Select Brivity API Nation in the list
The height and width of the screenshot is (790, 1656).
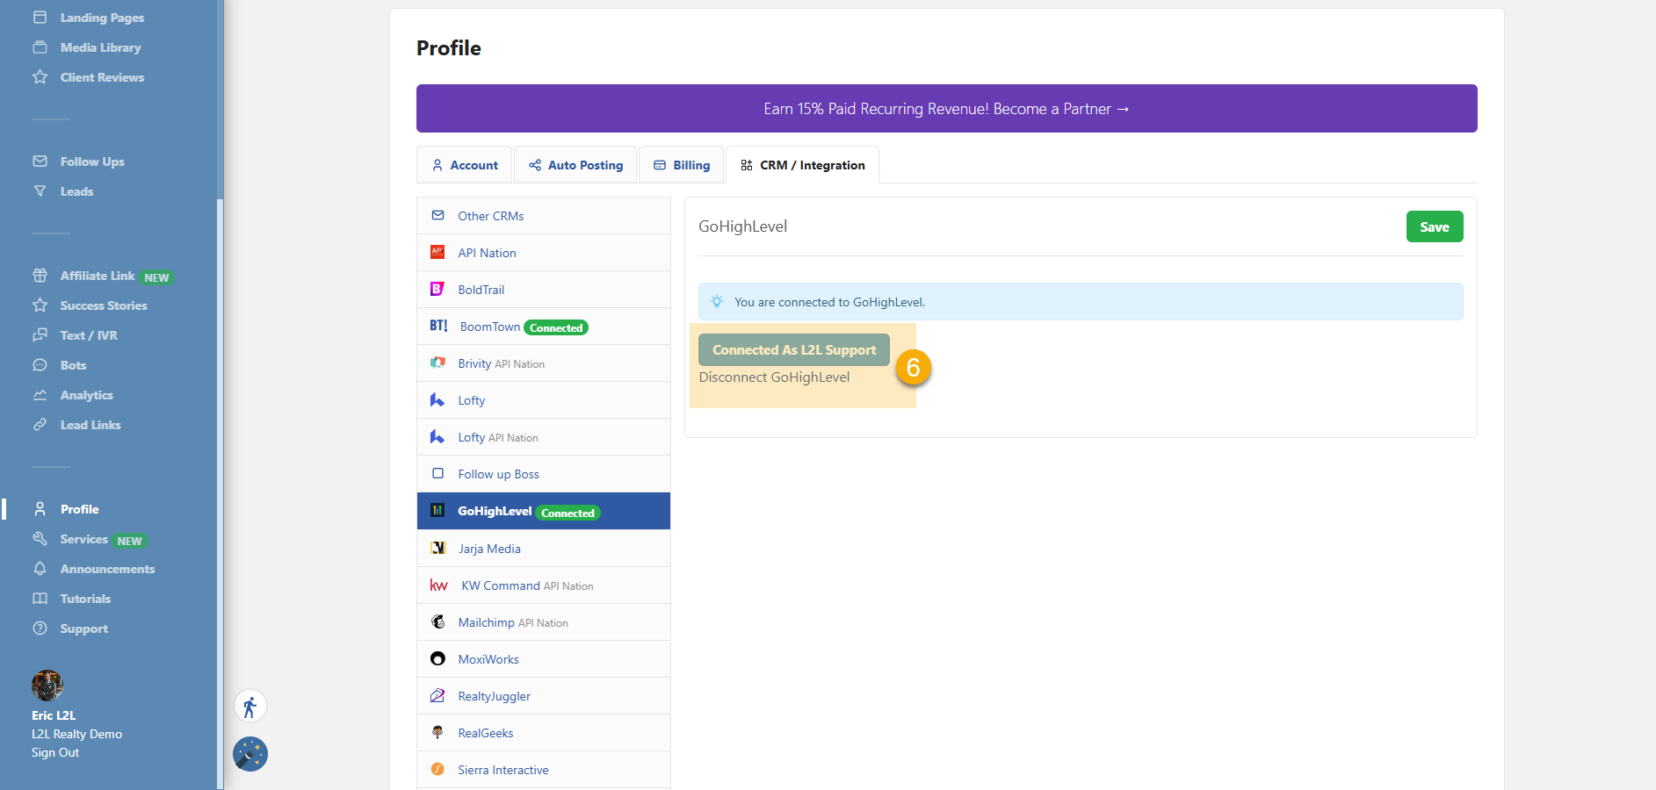pyautogui.click(x=544, y=363)
